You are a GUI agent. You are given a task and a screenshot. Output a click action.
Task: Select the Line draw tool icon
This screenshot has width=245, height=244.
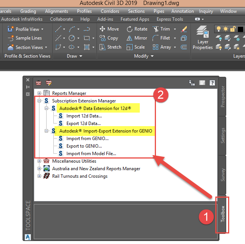coord(58,29)
